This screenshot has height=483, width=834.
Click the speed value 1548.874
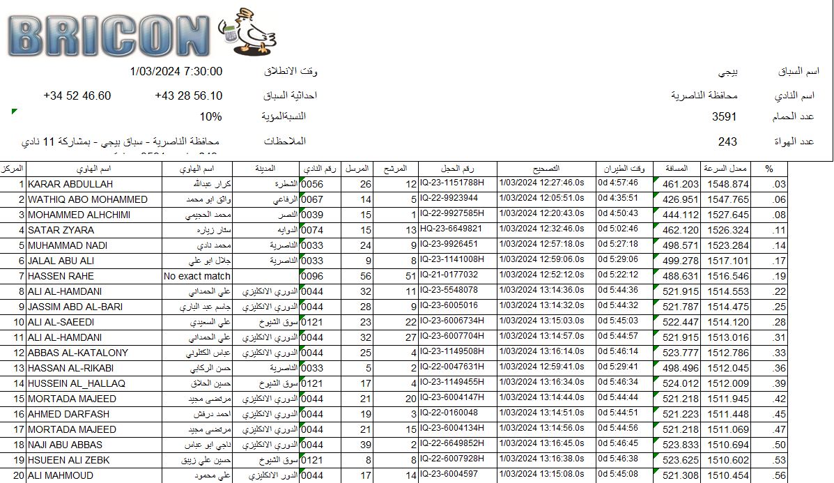[x=726, y=184]
